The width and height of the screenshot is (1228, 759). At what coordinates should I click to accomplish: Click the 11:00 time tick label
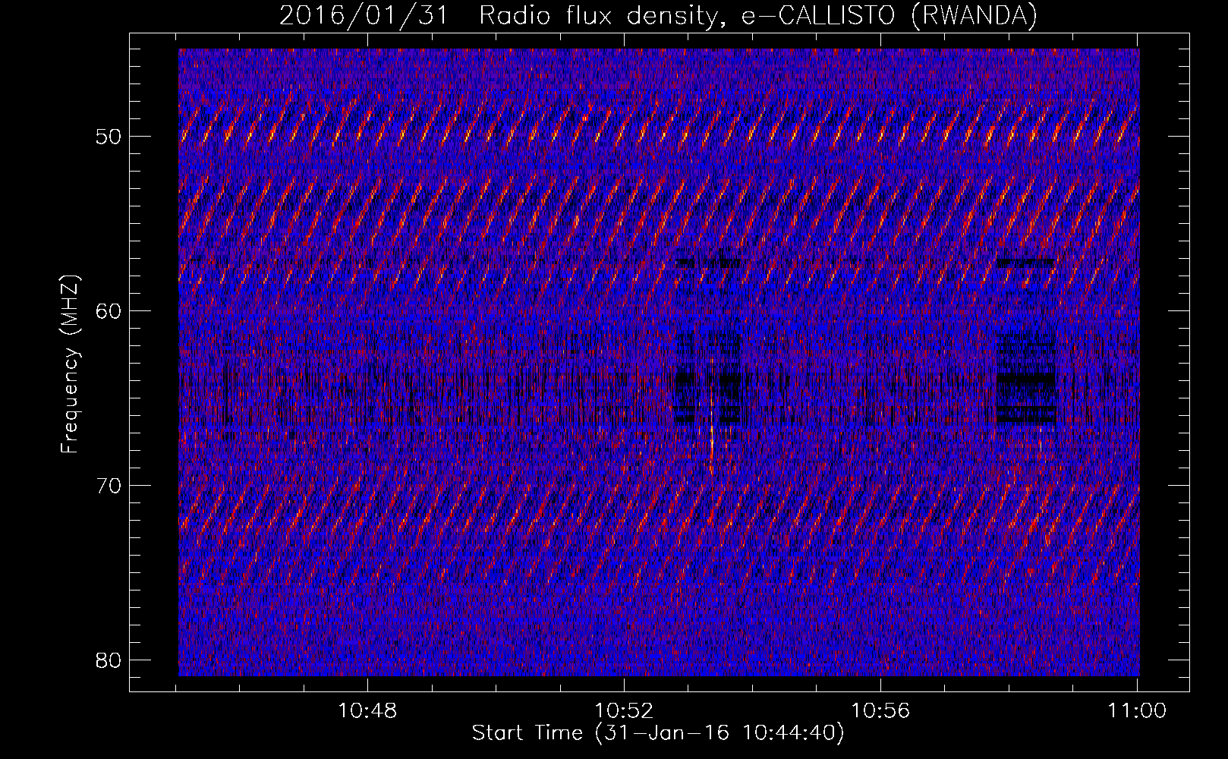pos(1137,711)
